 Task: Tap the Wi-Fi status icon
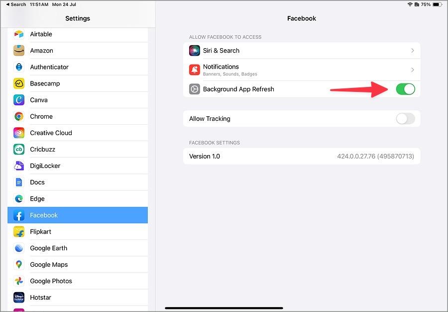pyautogui.click(x=410, y=4)
